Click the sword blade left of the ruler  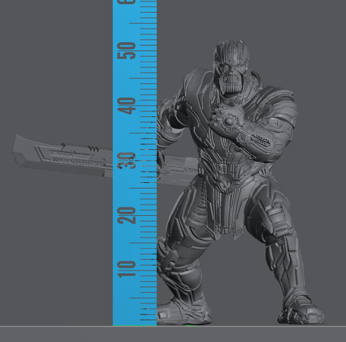click(x=62, y=156)
